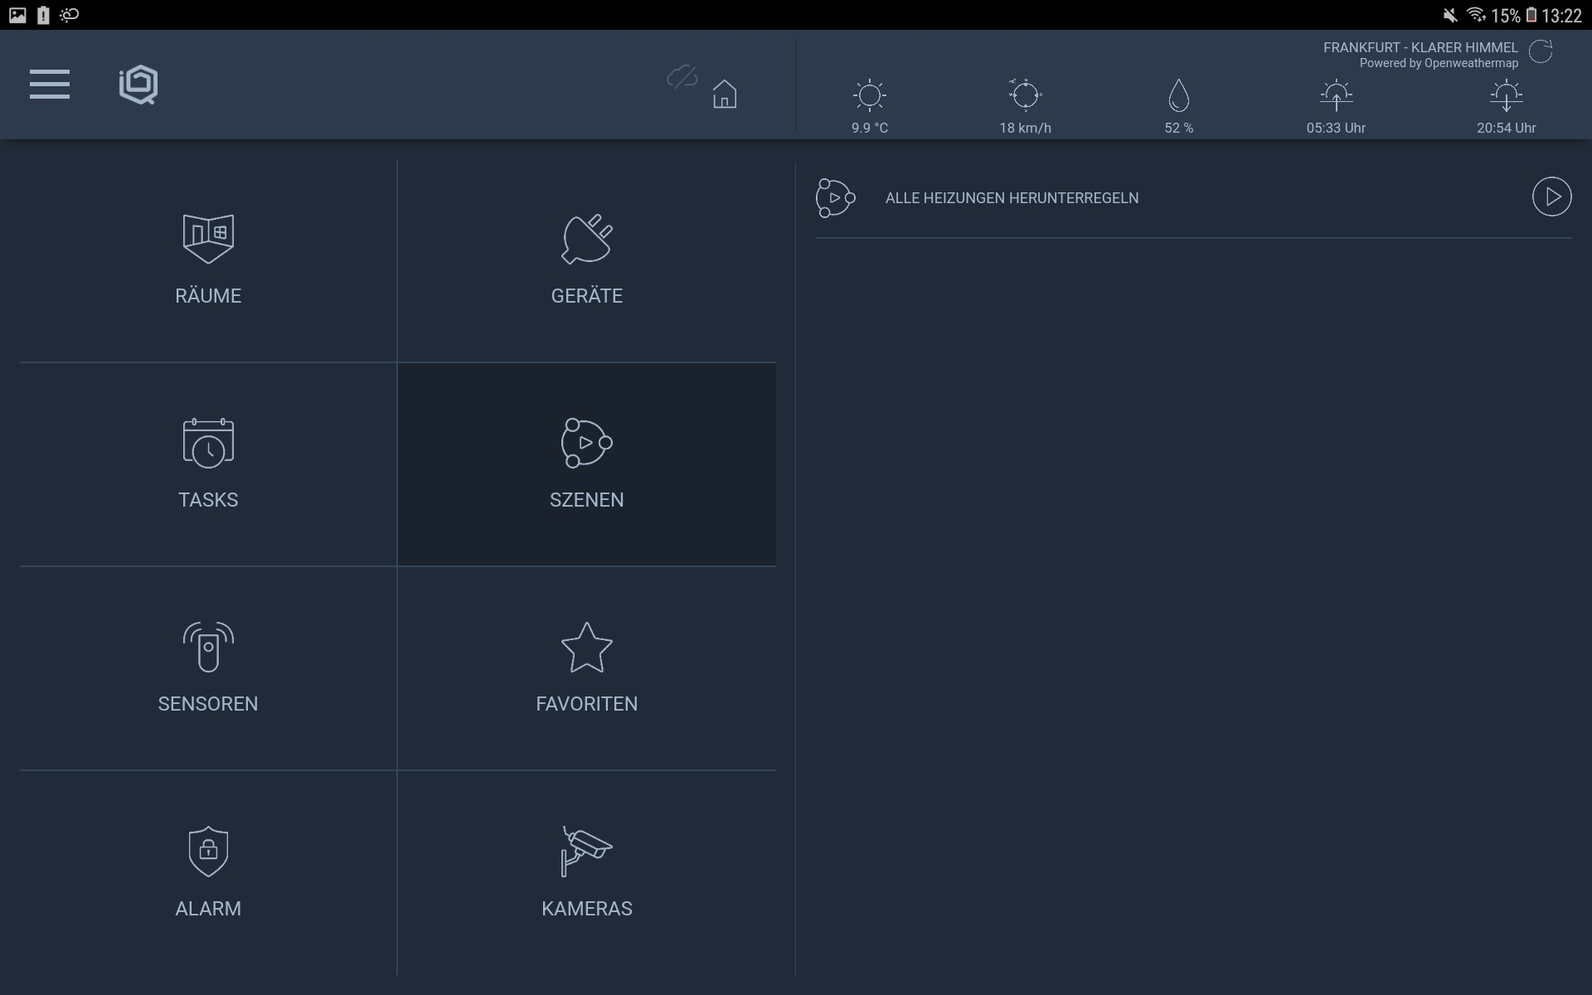
Task: Tap the sunrise 05:33 Uhr icon
Action: pos(1336,96)
